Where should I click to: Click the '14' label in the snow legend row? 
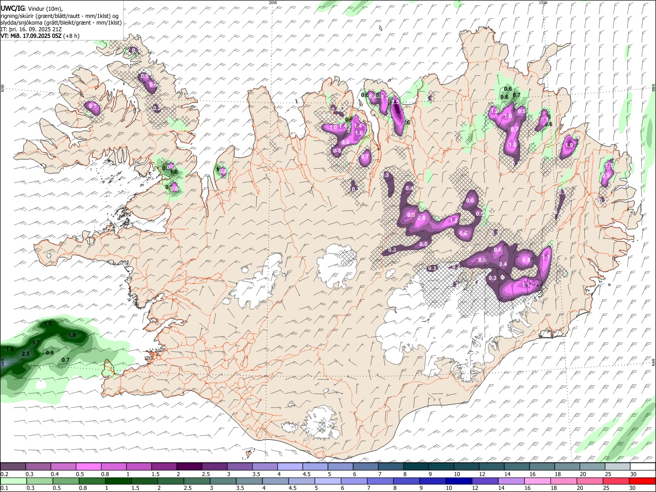(x=507, y=474)
